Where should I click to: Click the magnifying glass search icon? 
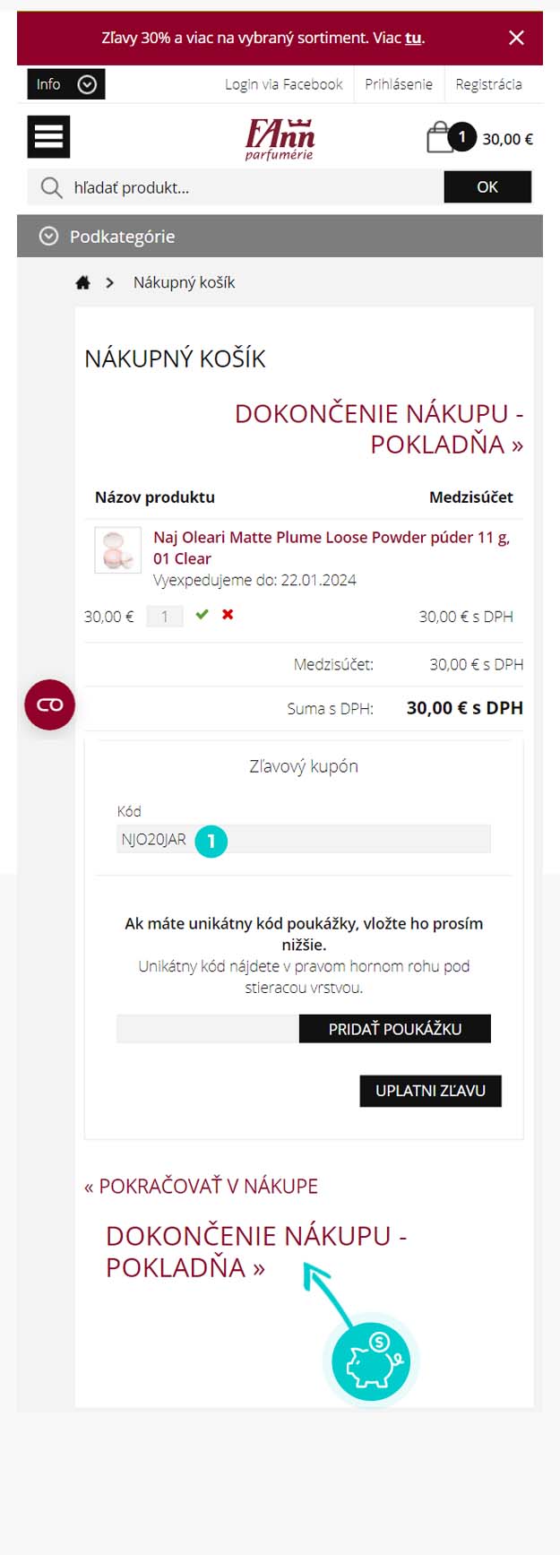click(52, 187)
